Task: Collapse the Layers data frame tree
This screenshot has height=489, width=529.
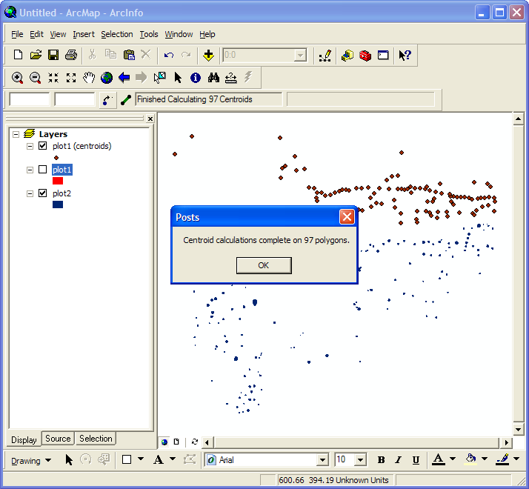Action: pos(16,134)
